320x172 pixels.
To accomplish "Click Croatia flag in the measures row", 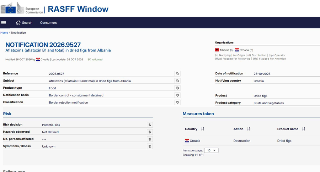I will 187,141.
